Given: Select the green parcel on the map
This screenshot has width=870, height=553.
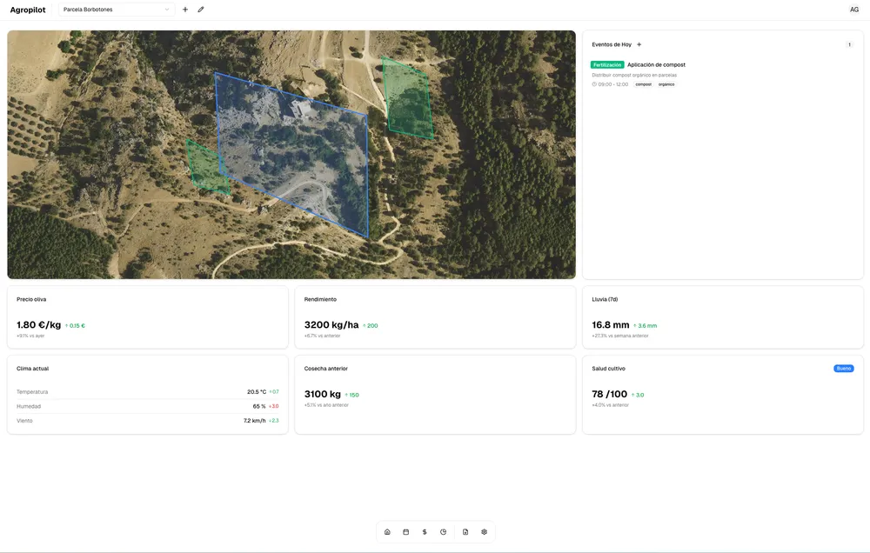Looking at the screenshot, I should click(409, 96).
